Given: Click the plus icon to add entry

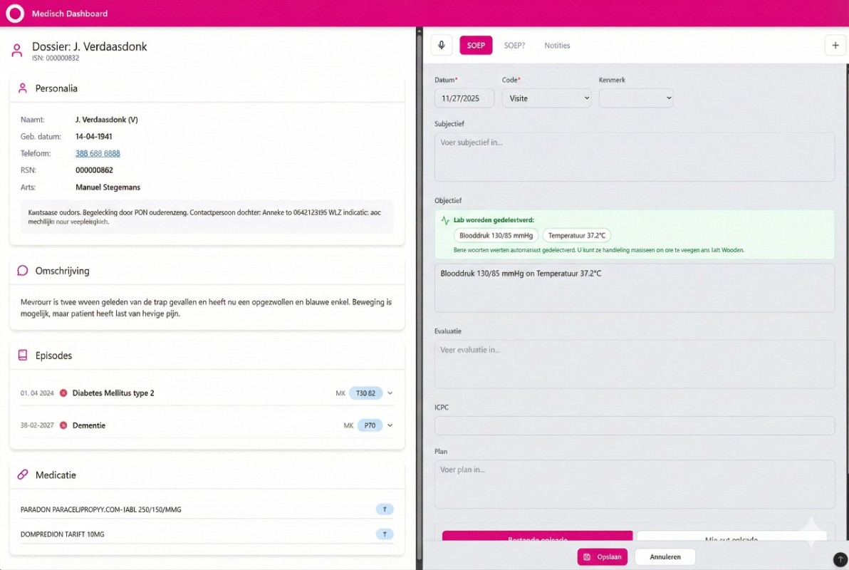Looking at the screenshot, I should tap(835, 46).
